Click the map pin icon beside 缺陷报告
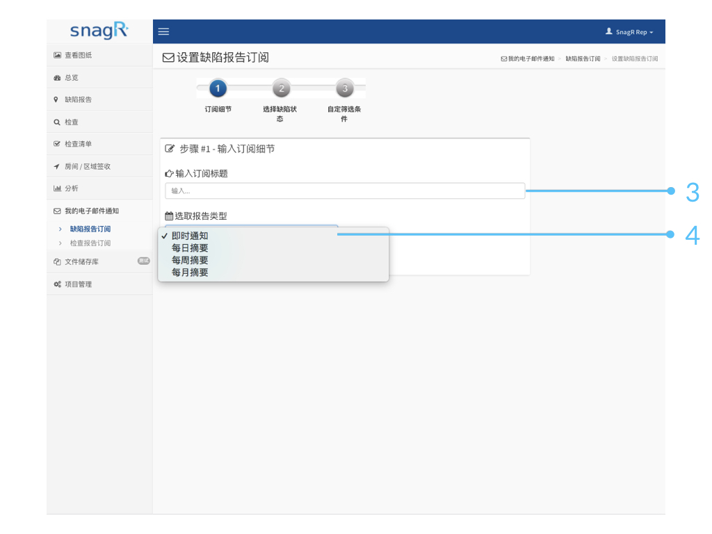 click(x=56, y=99)
